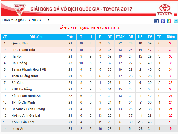This screenshot has height=134, width=178.
Task: Click the dropdown arrow next to 2017
Action: coord(48,20)
